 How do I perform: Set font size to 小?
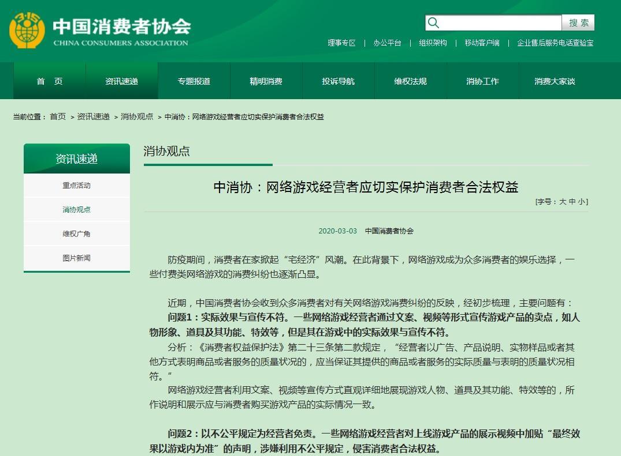[581, 202]
